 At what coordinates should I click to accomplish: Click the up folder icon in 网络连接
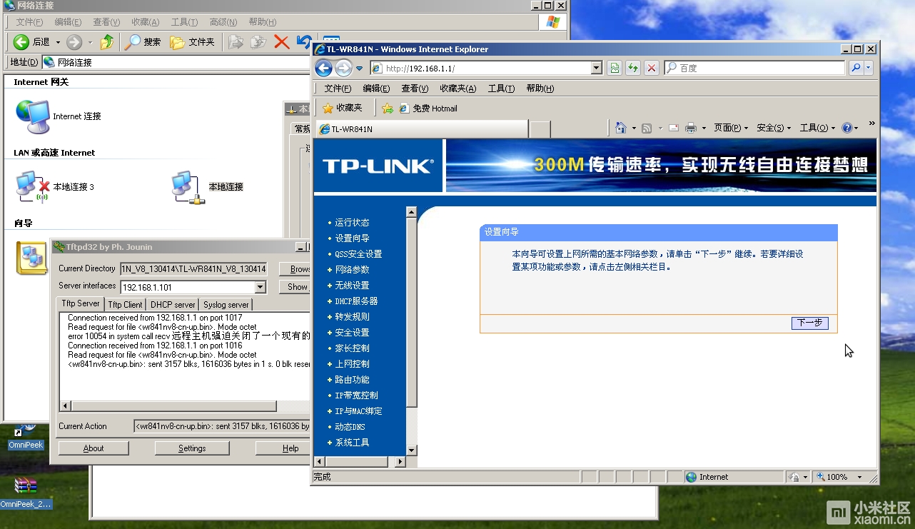click(107, 42)
